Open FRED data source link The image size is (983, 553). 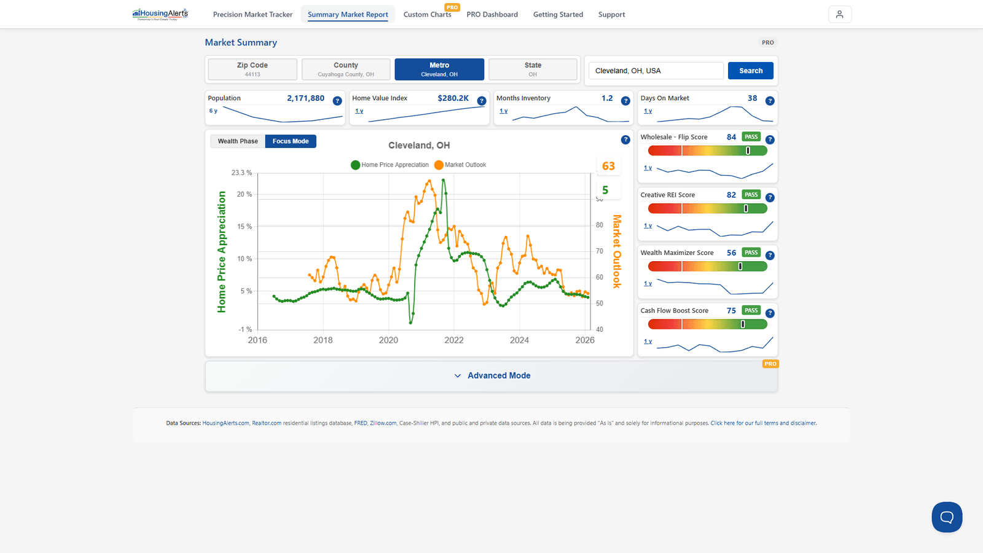coord(361,423)
